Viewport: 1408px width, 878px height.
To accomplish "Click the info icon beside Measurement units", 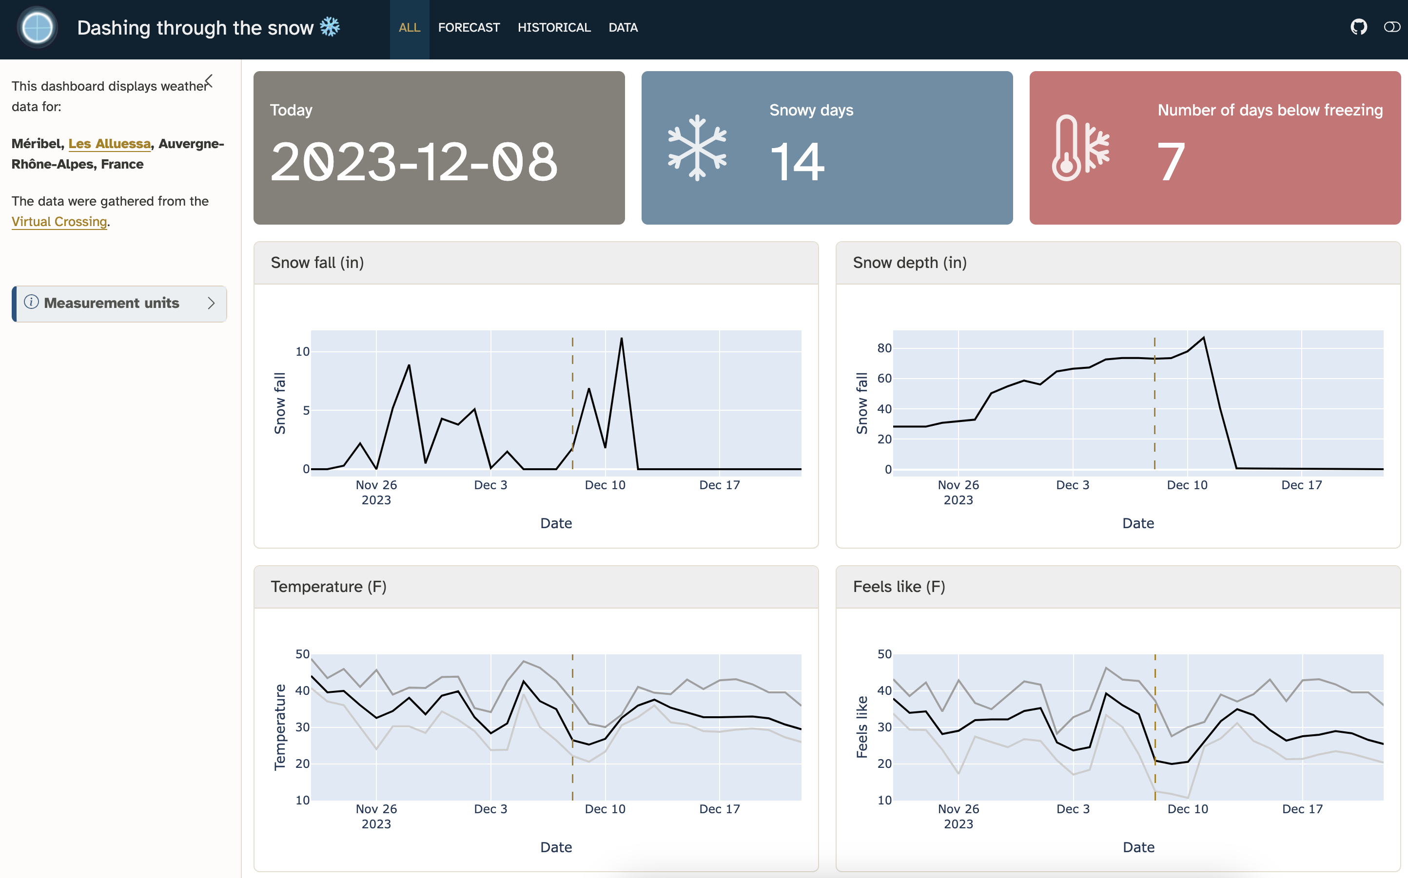I will 31,302.
